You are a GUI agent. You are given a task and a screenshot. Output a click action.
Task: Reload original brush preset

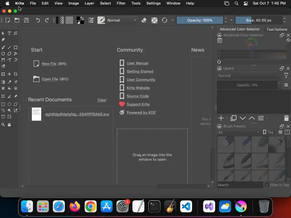click(165, 20)
